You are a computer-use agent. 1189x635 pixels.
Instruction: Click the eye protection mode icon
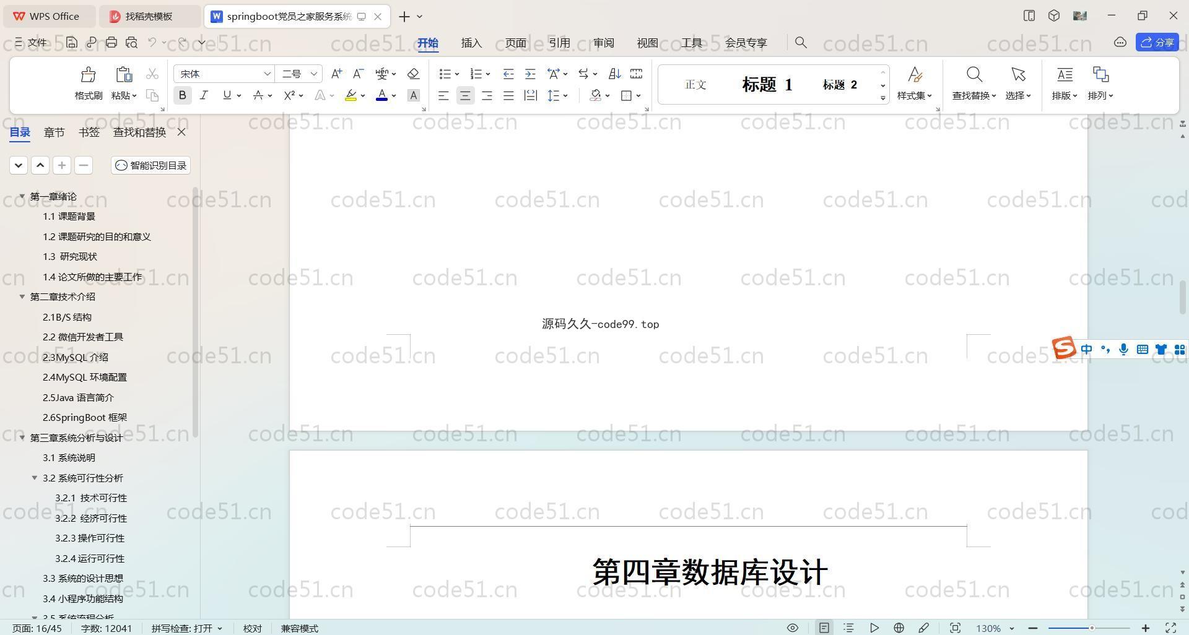tap(792, 628)
